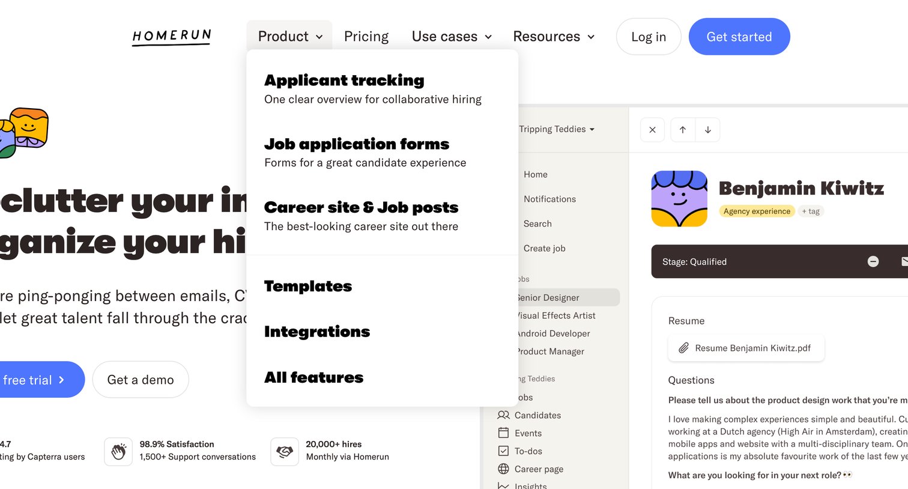
Task: Click Benjamin Kiwitz's avatar image
Action: coord(679,199)
